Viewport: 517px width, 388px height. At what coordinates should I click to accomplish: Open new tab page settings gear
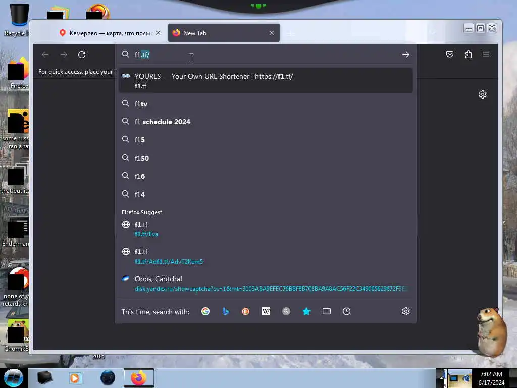coord(482,94)
